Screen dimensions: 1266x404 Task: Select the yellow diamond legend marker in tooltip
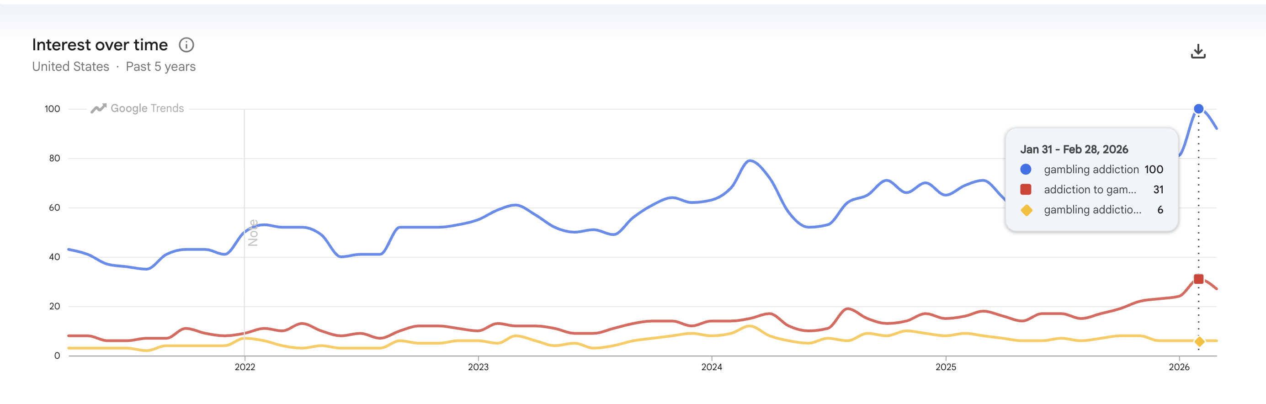(x=1027, y=209)
